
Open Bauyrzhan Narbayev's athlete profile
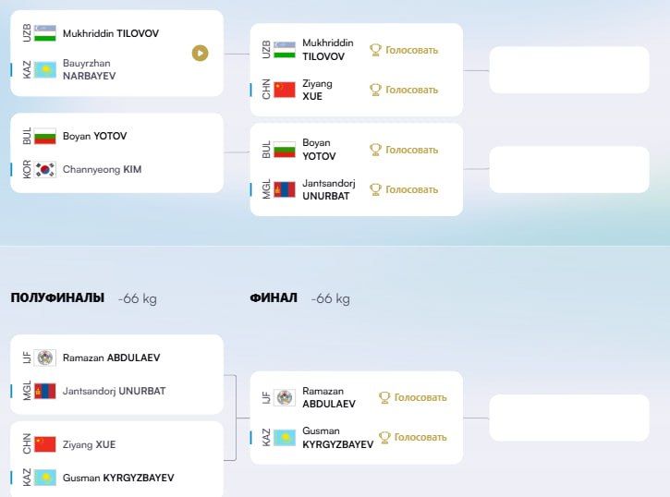(89, 69)
